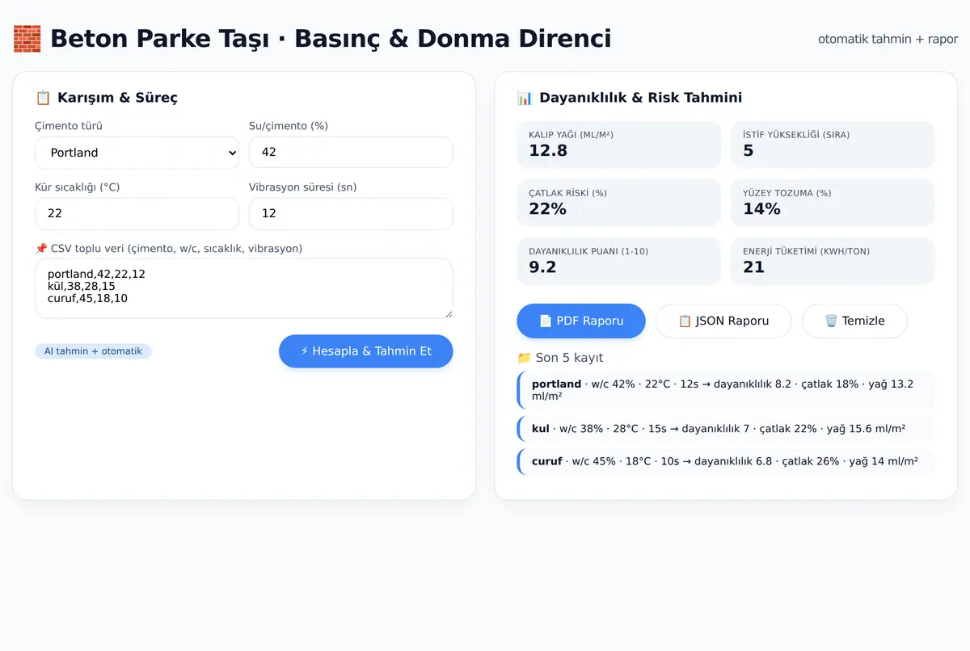Click the kul record with w/c 38%

(x=726, y=429)
